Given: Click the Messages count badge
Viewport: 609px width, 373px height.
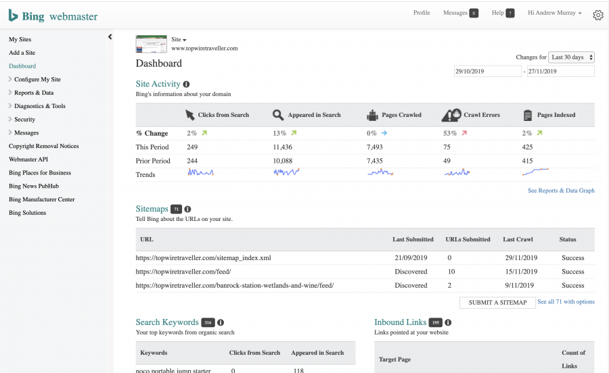Looking at the screenshot, I should (474, 14).
